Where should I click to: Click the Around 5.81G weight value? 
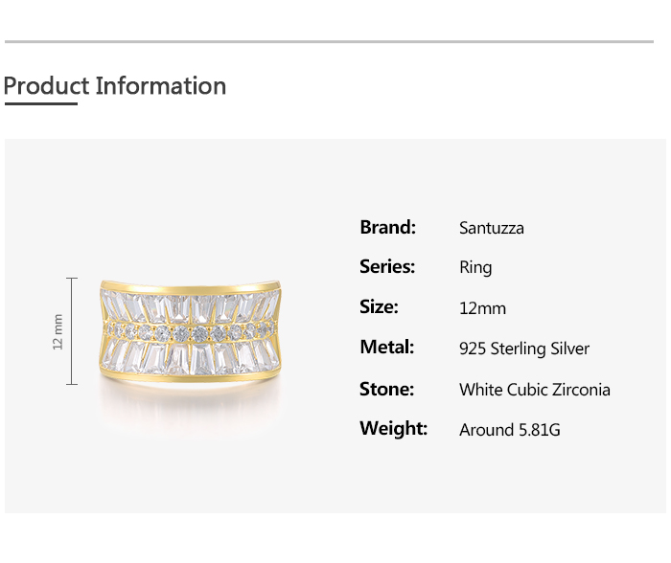coord(509,430)
